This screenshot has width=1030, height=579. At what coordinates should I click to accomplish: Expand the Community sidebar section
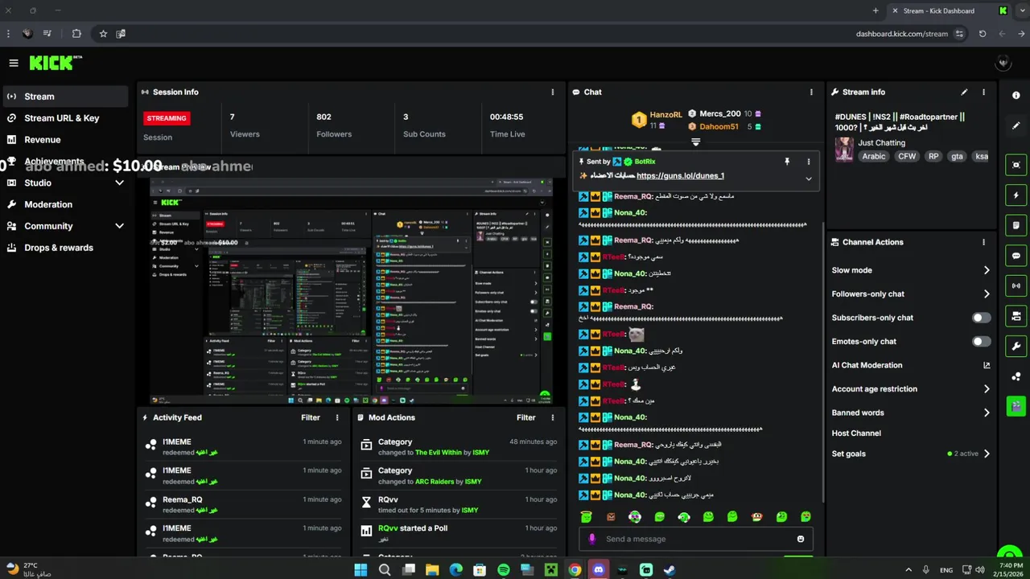[119, 226]
